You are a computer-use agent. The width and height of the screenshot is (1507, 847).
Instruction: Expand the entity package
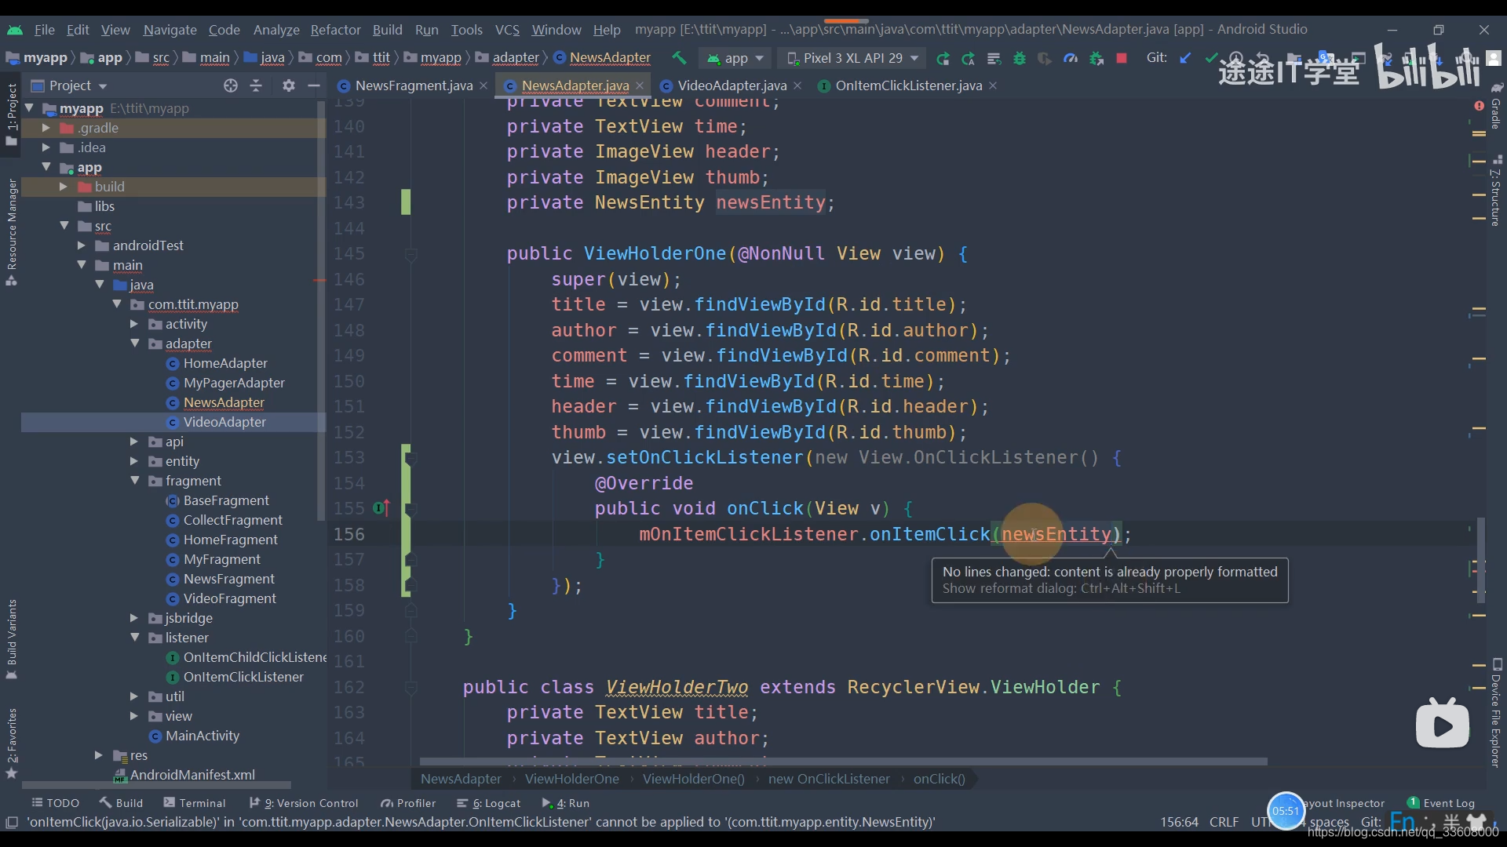[134, 461]
